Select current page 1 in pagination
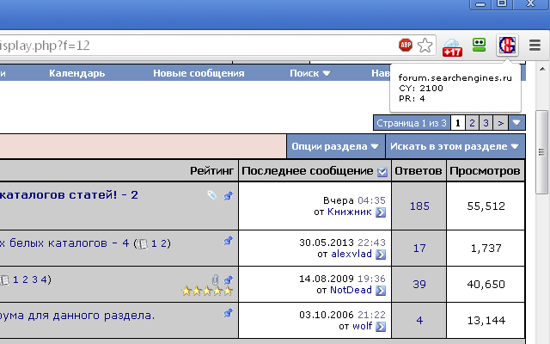 457,123
